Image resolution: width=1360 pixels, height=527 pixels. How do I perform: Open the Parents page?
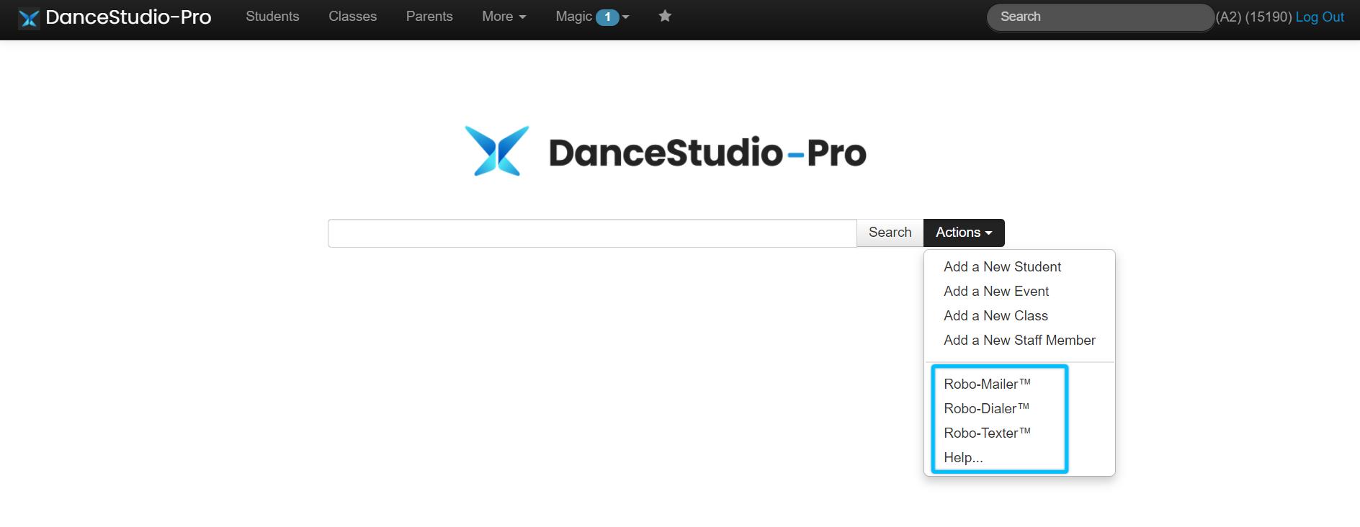point(429,17)
